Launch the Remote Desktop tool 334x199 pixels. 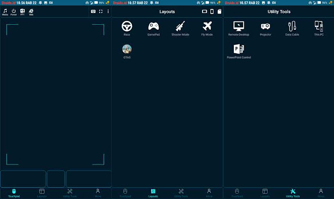(238, 28)
